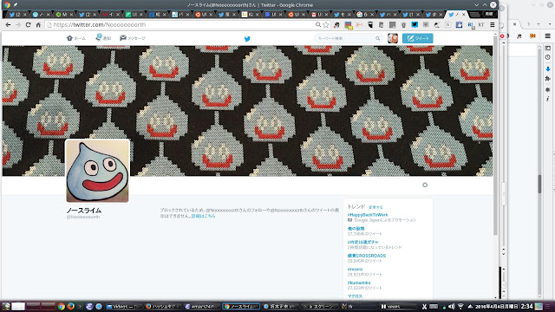Click the download arrow icon in the right sidebar
Image resolution: width=555 pixels, height=312 pixels.
547,68
